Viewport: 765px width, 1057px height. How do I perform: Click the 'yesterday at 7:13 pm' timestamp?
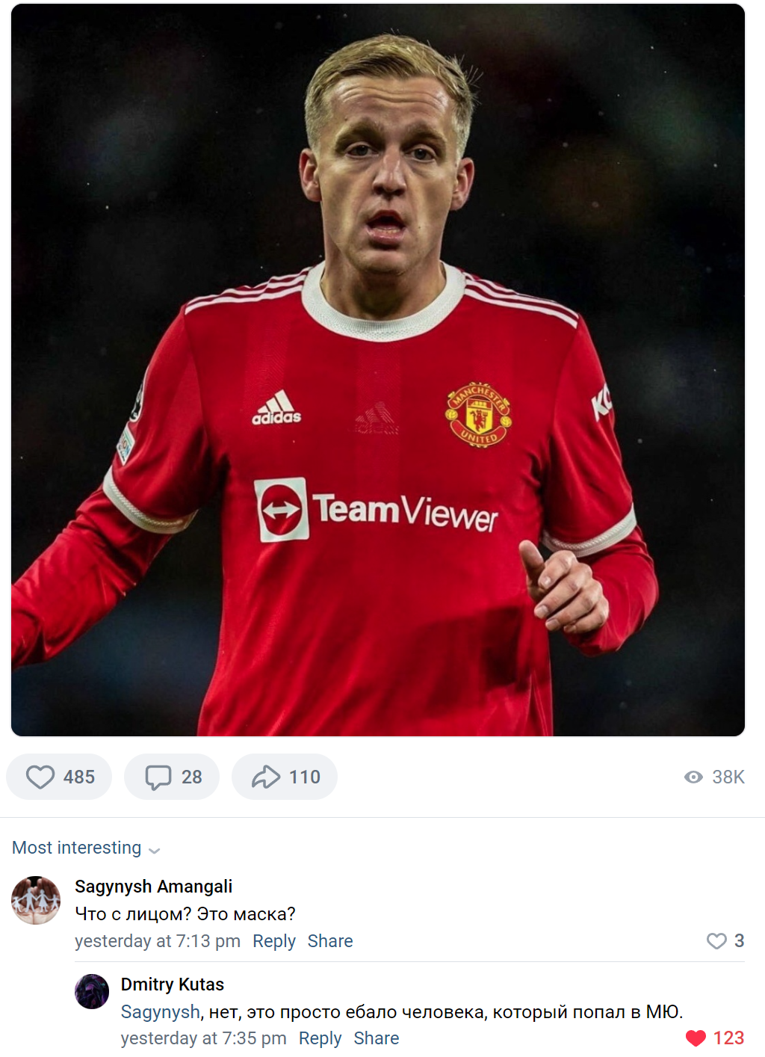coord(157,941)
